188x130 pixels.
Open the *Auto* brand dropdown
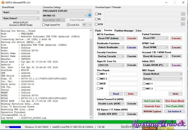(x=21, y=12)
